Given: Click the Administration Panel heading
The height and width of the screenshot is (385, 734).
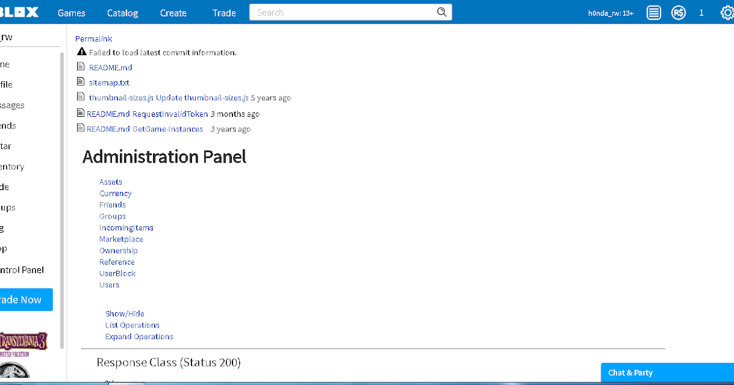Looking at the screenshot, I should coord(164,156).
